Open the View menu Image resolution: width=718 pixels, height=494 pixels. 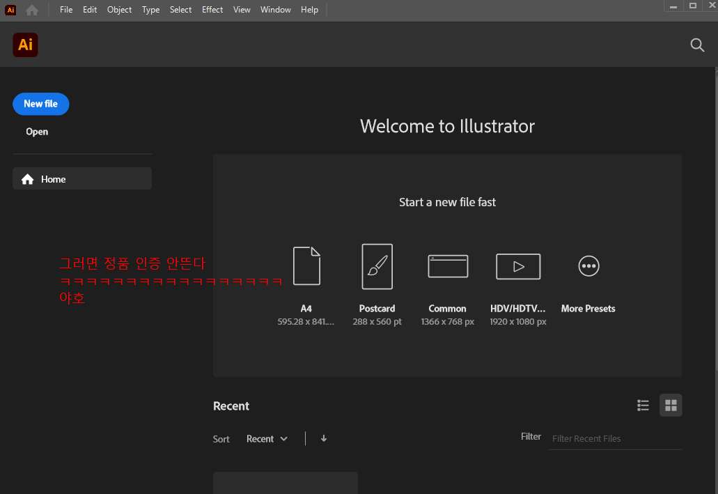[242, 10]
